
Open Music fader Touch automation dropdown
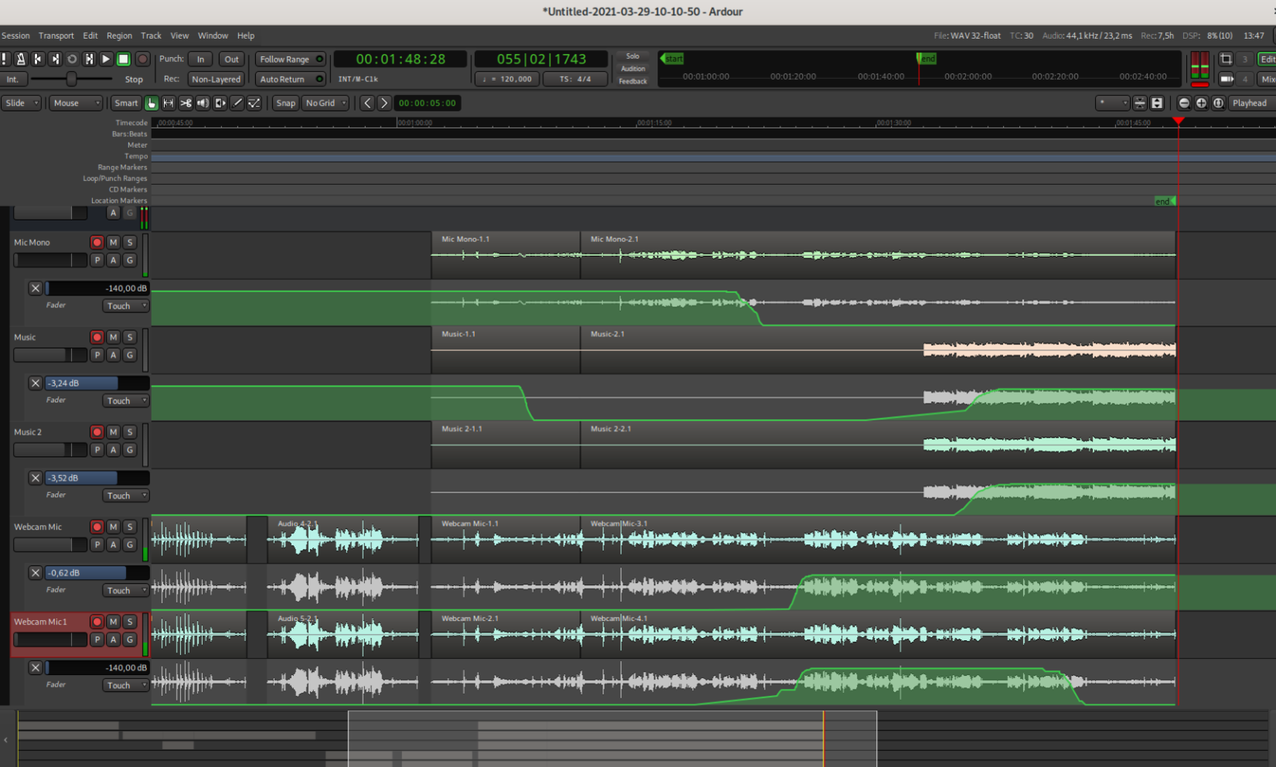pyautogui.click(x=125, y=401)
